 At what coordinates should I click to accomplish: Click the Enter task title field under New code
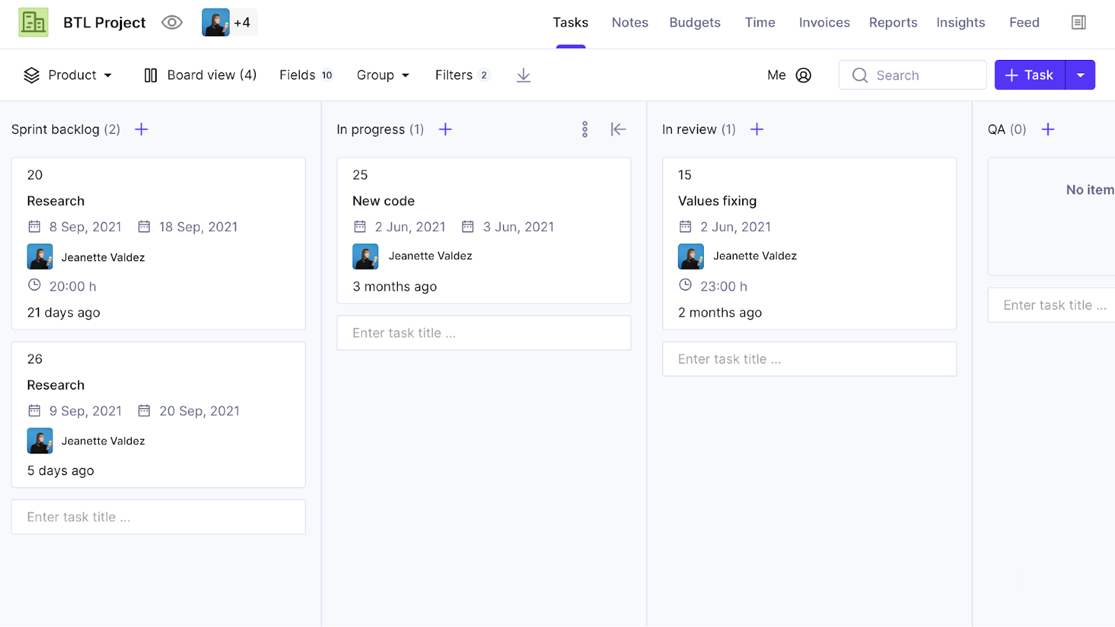[483, 332]
